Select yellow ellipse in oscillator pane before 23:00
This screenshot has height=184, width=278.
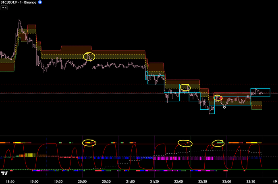(x=218, y=142)
